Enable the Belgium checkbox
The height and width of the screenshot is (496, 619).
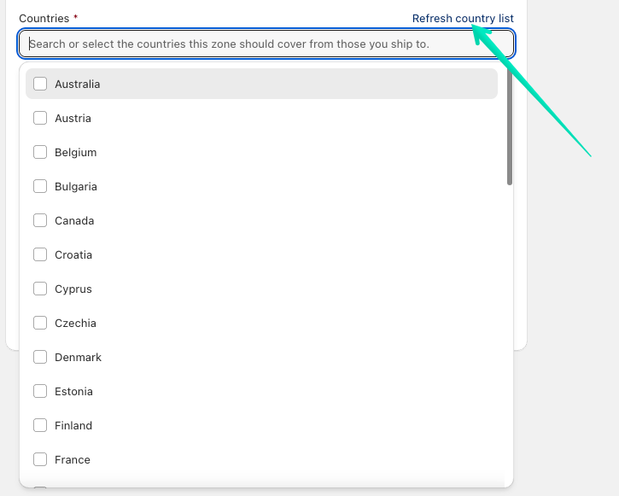(x=40, y=152)
